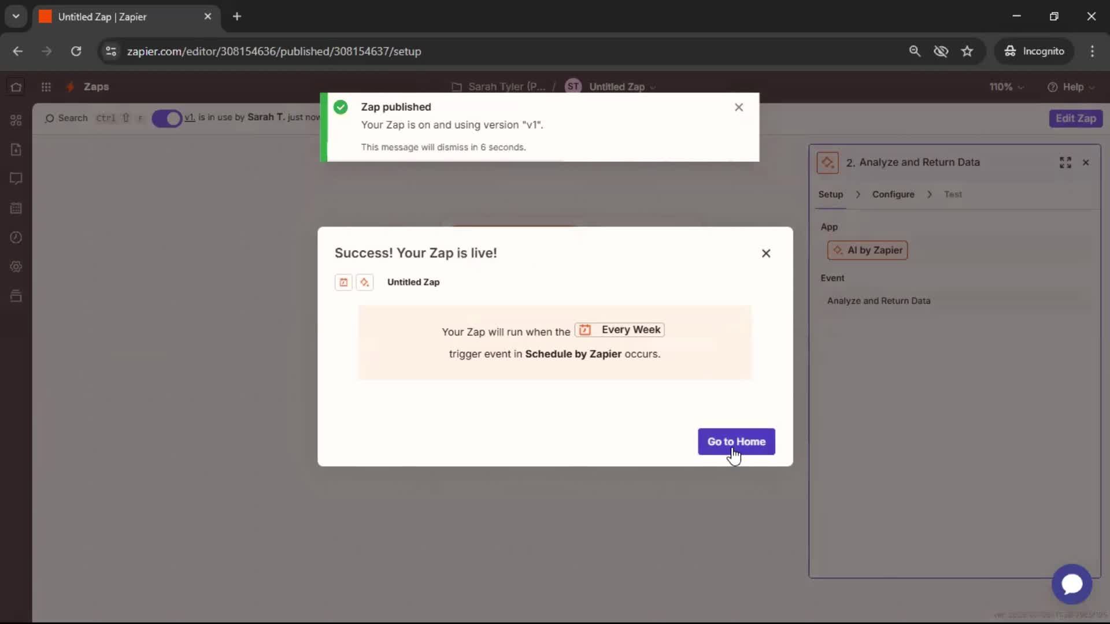
Task: Reload the page
Action: [x=76, y=51]
